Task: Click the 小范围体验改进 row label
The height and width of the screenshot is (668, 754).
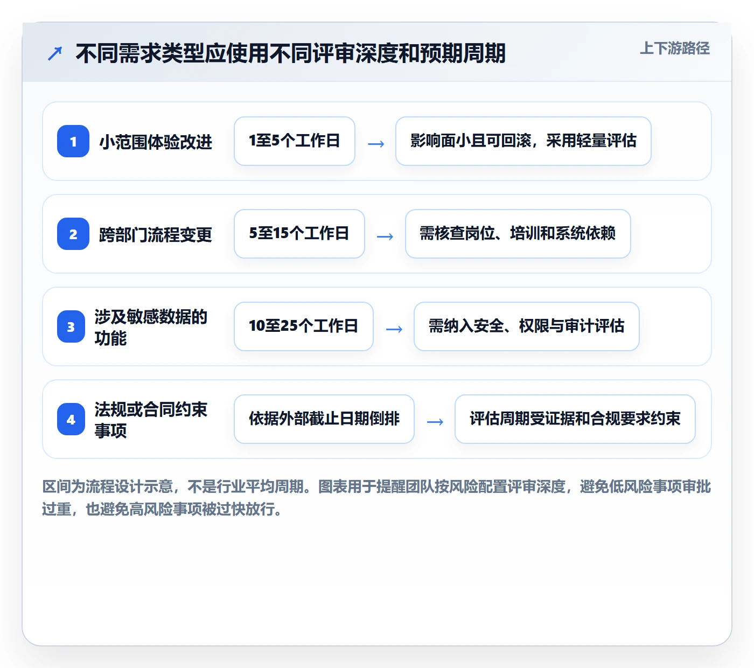Action: [156, 142]
